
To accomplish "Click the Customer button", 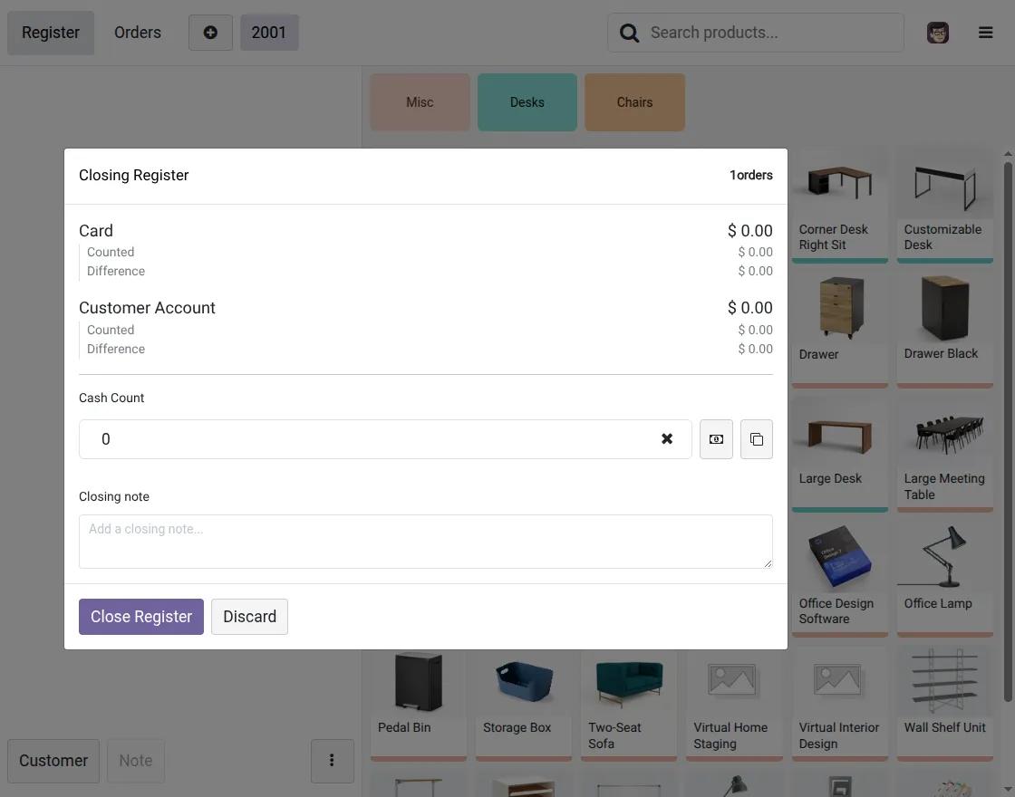I will pos(53,761).
